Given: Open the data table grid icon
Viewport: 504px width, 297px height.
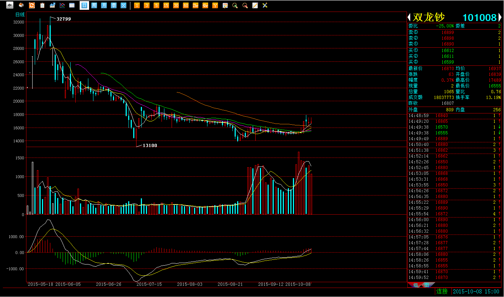Looking at the screenshot, I should pos(72,5).
